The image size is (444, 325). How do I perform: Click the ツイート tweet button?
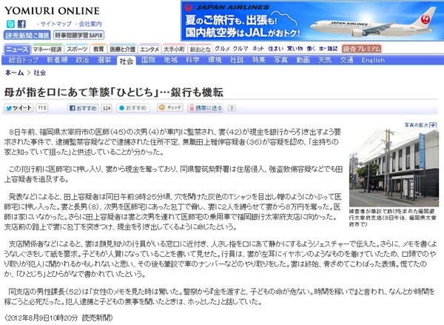18,108
